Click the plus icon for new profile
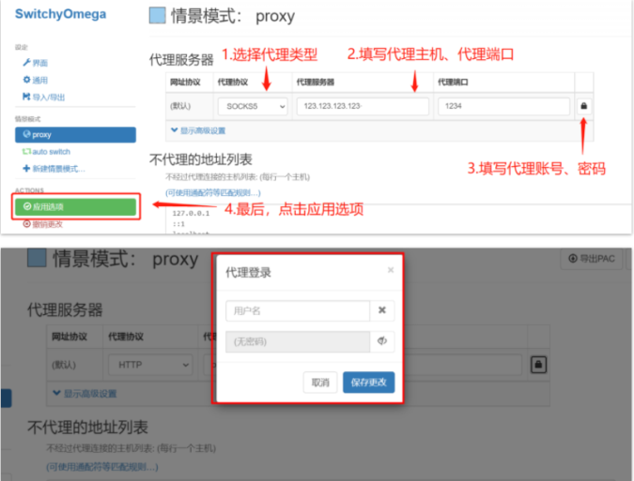634x481 pixels. coord(26,168)
